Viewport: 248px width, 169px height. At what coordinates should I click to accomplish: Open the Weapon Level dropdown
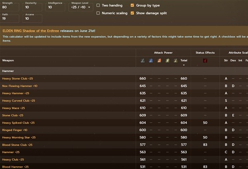tap(80, 7)
